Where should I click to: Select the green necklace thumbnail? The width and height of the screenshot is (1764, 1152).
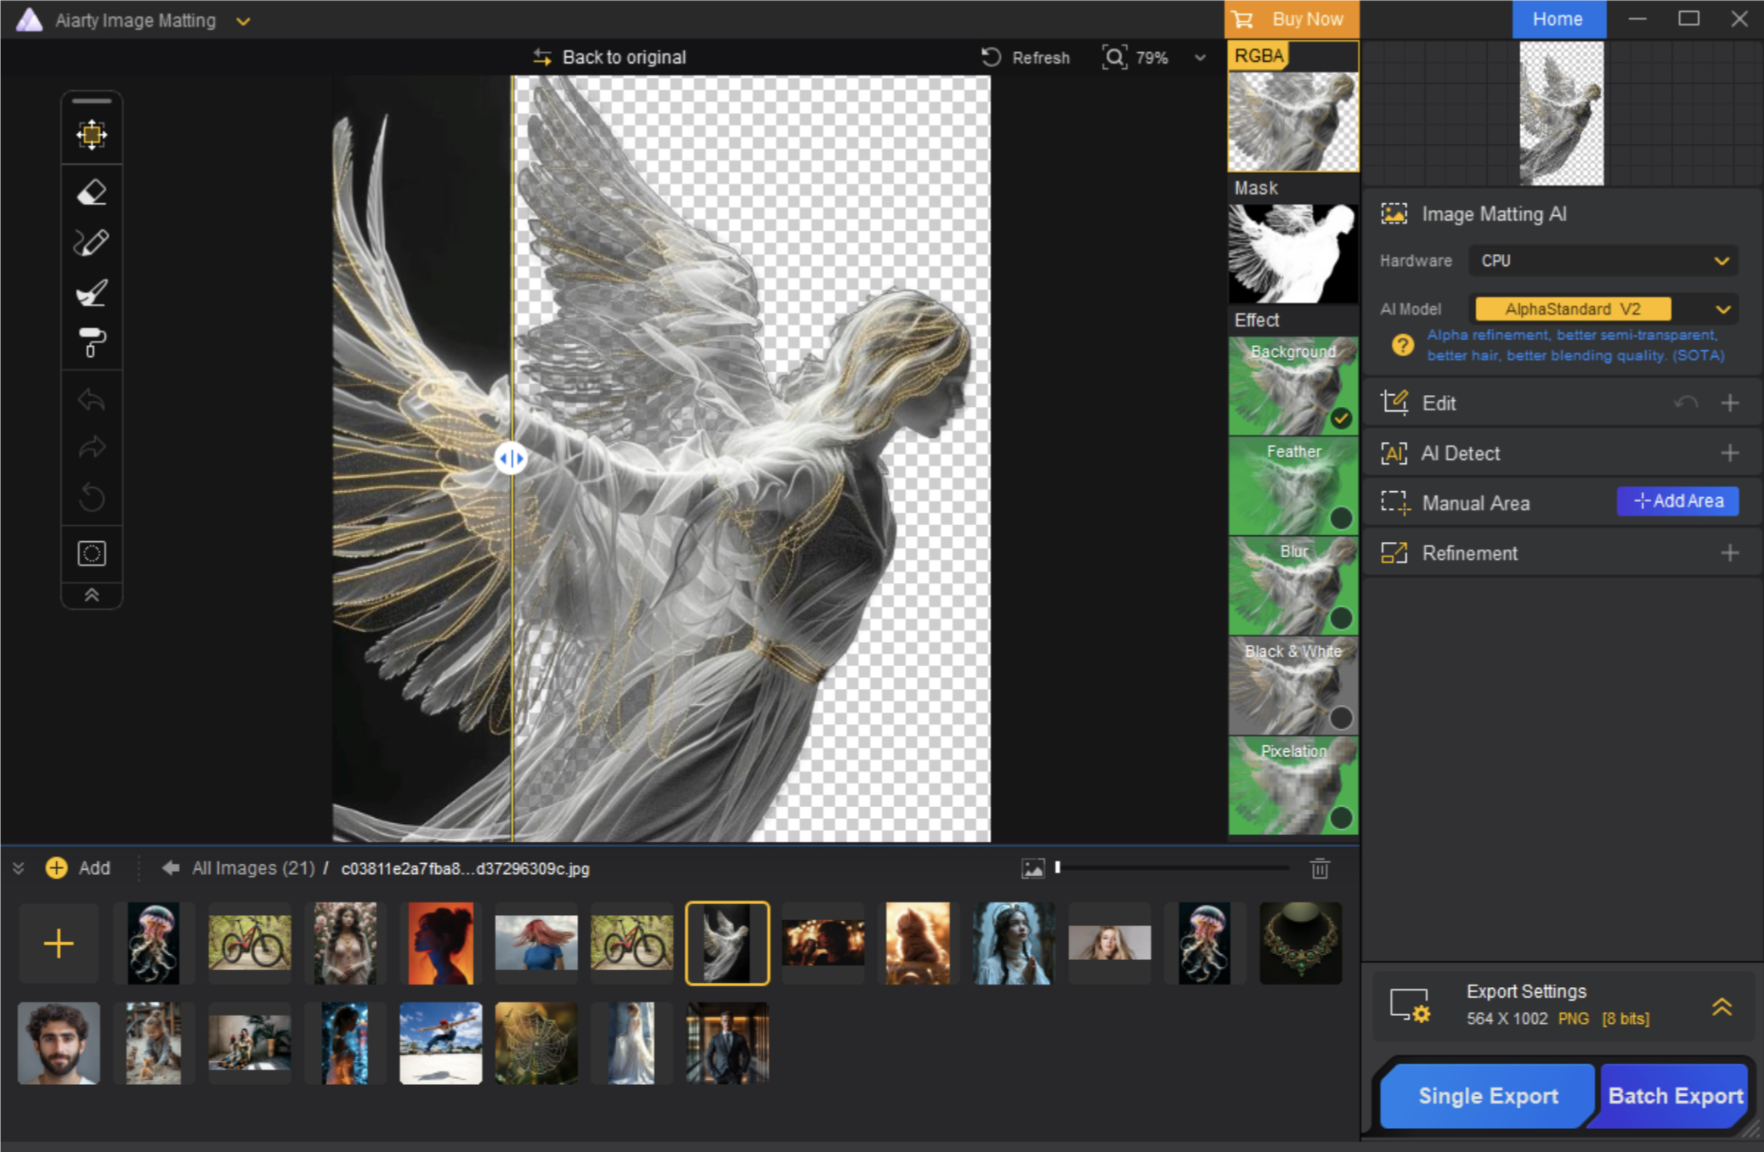point(1300,943)
